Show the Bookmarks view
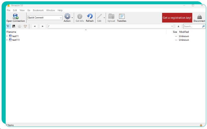This screenshot has height=129, width=207. 14,26
